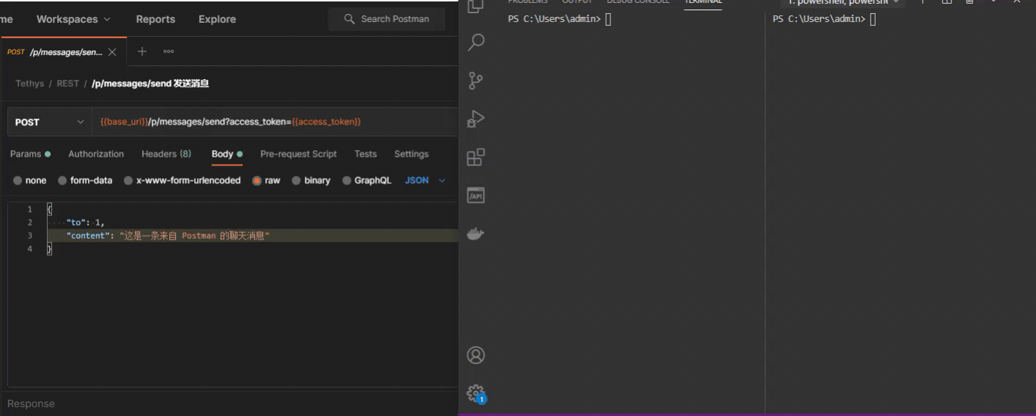Focus the left PowerShell terminal prompt
1036x416 pixels.
(560, 19)
